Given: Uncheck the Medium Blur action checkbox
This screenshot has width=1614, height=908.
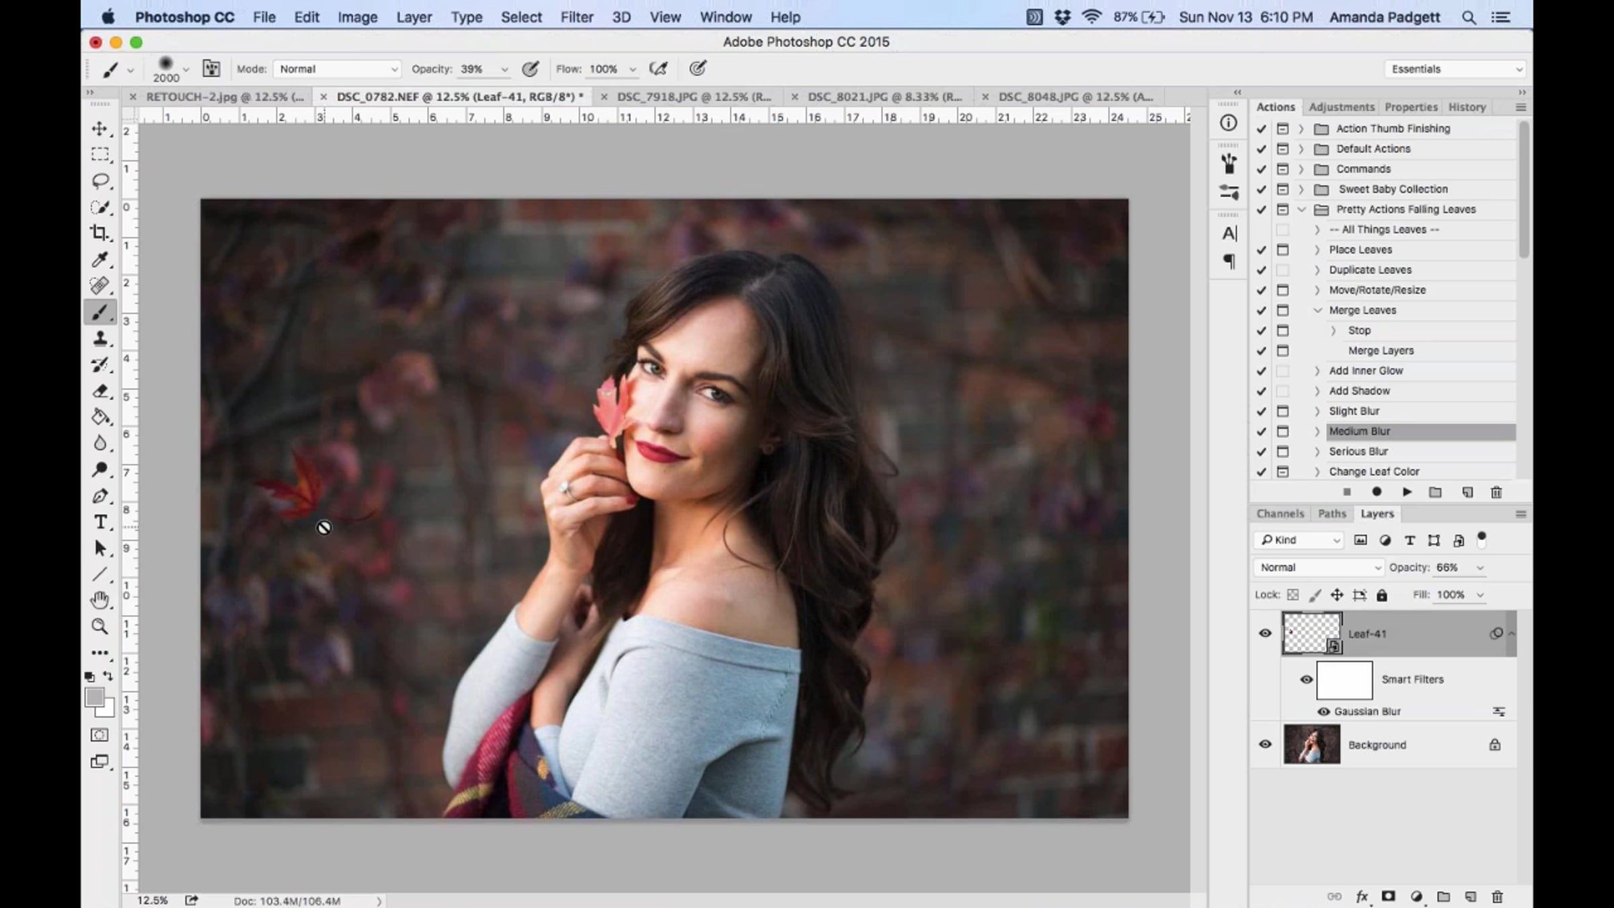Looking at the screenshot, I should [1261, 431].
